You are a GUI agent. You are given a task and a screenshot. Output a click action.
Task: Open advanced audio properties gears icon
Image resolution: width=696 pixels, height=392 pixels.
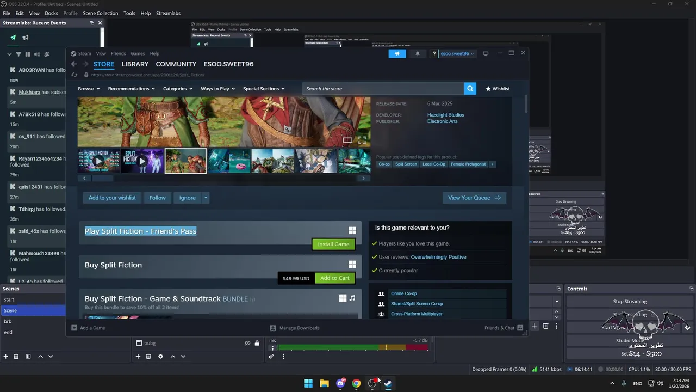pos(271,357)
